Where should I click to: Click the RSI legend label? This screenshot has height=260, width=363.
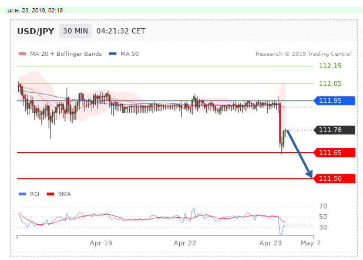35,194
